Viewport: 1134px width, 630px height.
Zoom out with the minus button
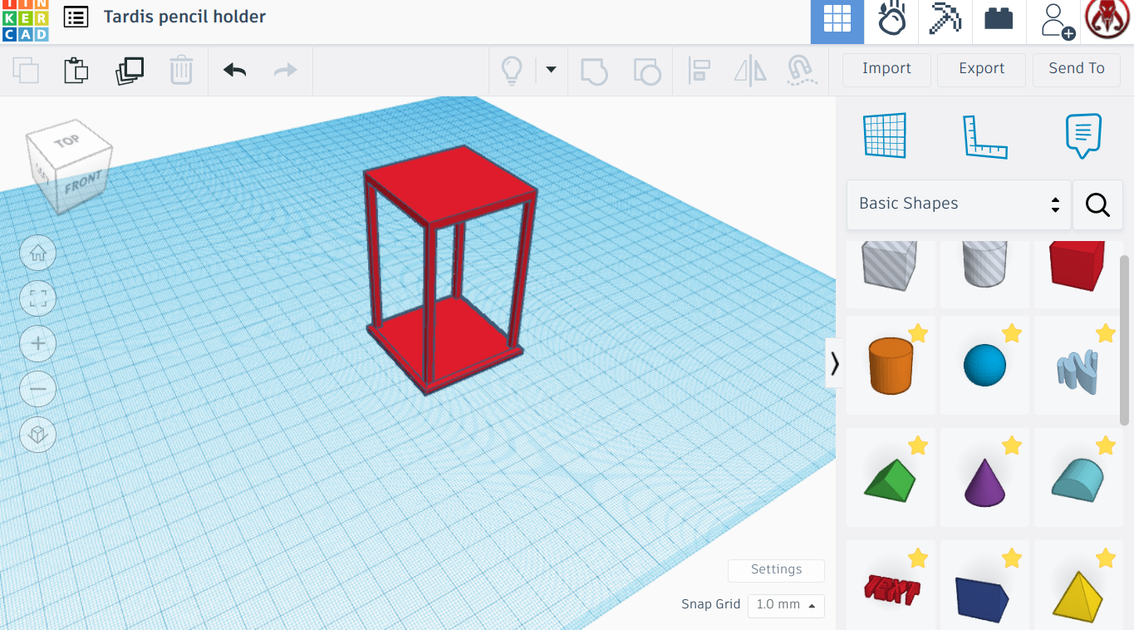(x=38, y=388)
